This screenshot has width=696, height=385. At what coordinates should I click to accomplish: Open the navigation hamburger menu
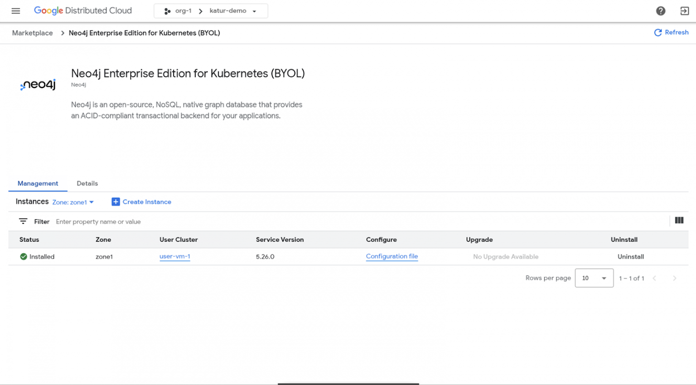click(15, 11)
